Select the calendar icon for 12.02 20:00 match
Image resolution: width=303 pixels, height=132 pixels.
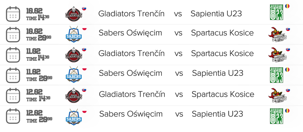pyautogui.click(x=13, y=116)
